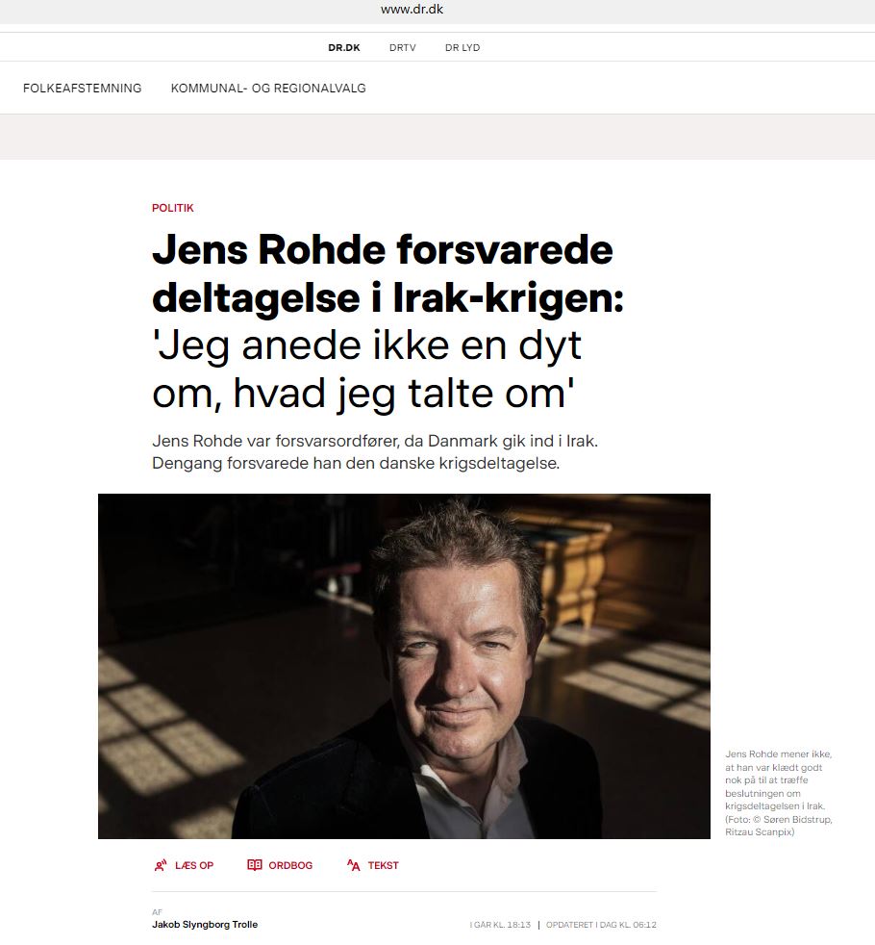The height and width of the screenshot is (945, 875).
Task: Go to DR LYD
Action: click(x=462, y=47)
